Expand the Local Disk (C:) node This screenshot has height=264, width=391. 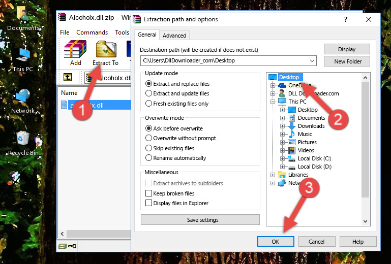tap(282, 158)
